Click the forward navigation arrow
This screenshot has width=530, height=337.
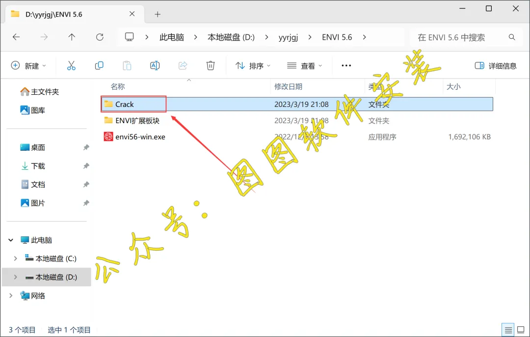(x=44, y=37)
